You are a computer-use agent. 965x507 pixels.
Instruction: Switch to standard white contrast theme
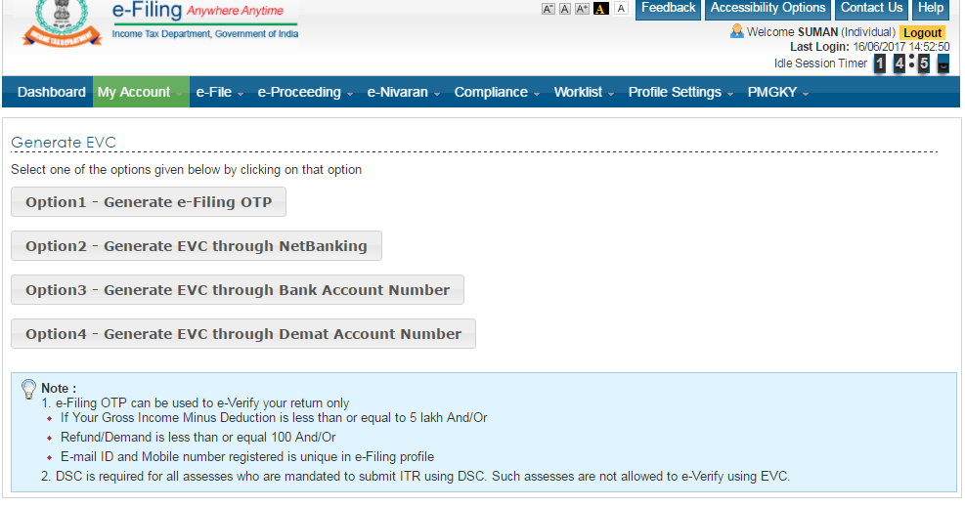tap(620, 9)
